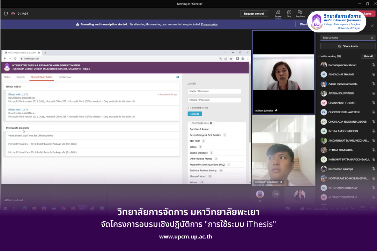The height and width of the screenshot is (251, 377).
Task: Open the Privacy policy link
Action: (209, 24)
